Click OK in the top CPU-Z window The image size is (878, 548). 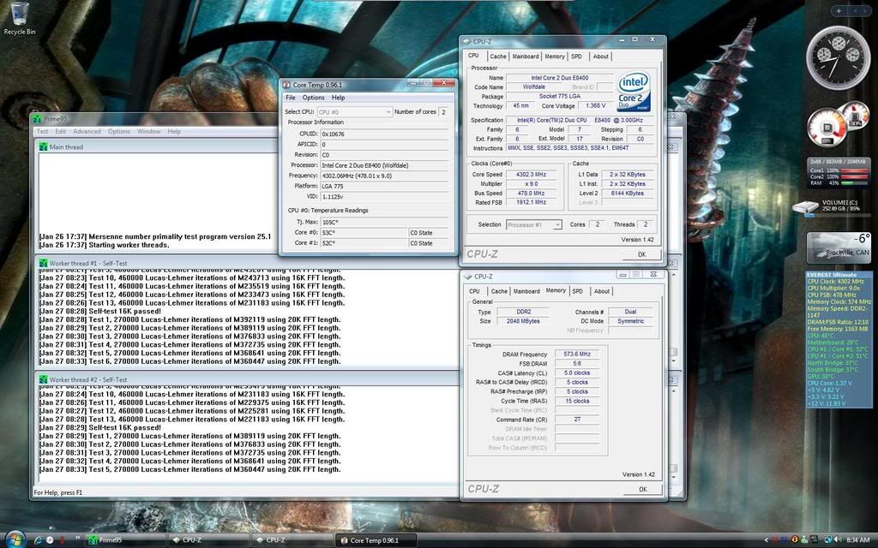coord(641,254)
